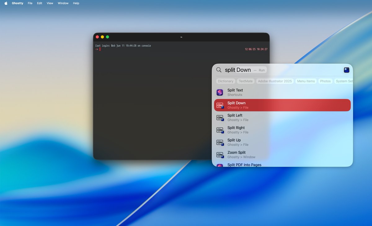Click the Shortcuts icon beside Split Text
Viewport: 372px width, 226px height.
[x=220, y=93]
